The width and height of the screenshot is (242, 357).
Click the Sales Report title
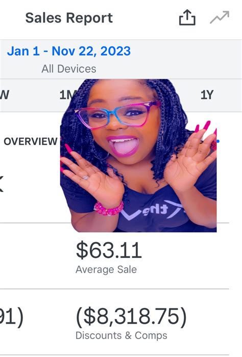(69, 18)
